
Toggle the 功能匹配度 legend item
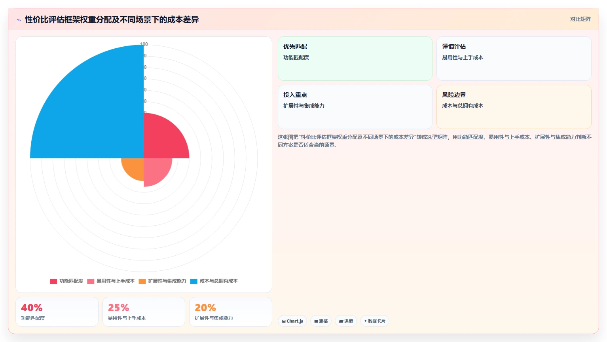[x=66, y=281]
